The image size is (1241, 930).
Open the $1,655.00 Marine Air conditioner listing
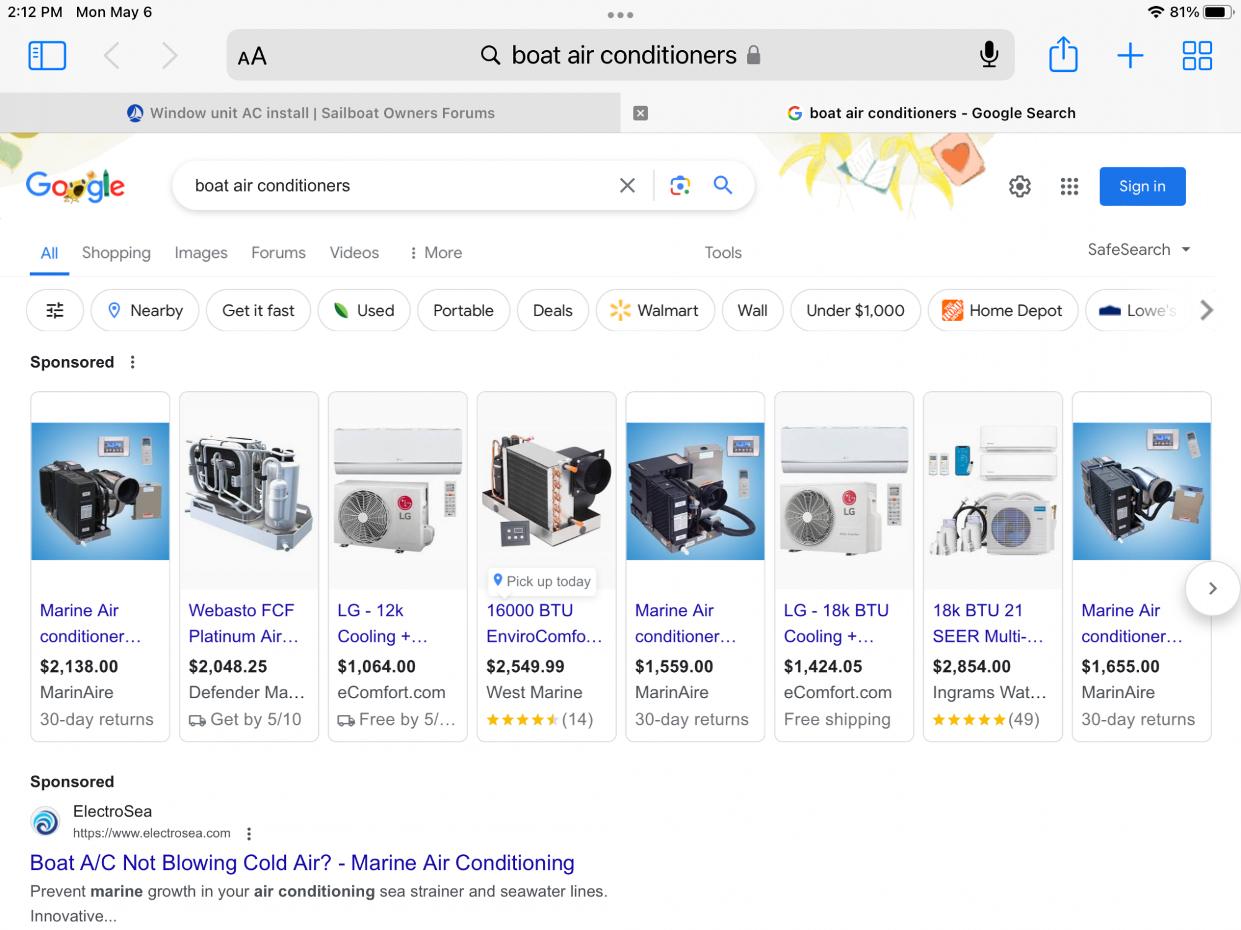pyautogui.click(x=1132, y=623)
